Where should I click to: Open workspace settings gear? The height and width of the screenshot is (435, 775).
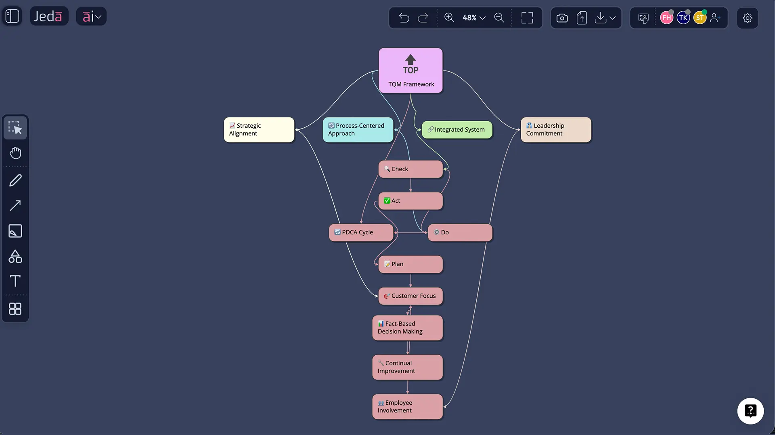(748, 18)
